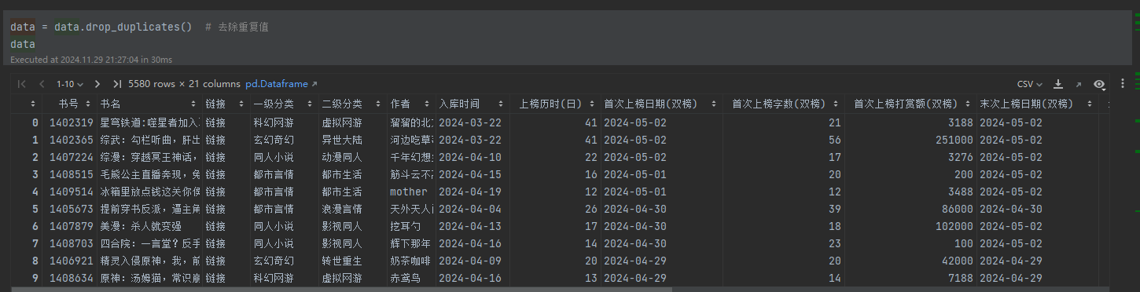Open the 1-10 page size dropdown
The width and height of the screenshot is (1140, 292).
click(69, 84)
